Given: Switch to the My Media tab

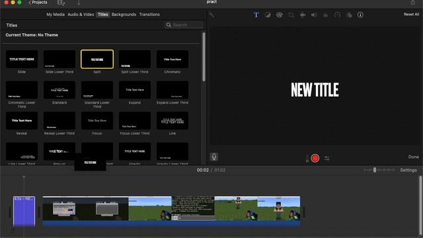Looking at the screenshot, I should pyautogui.click(x=56, y=15).
